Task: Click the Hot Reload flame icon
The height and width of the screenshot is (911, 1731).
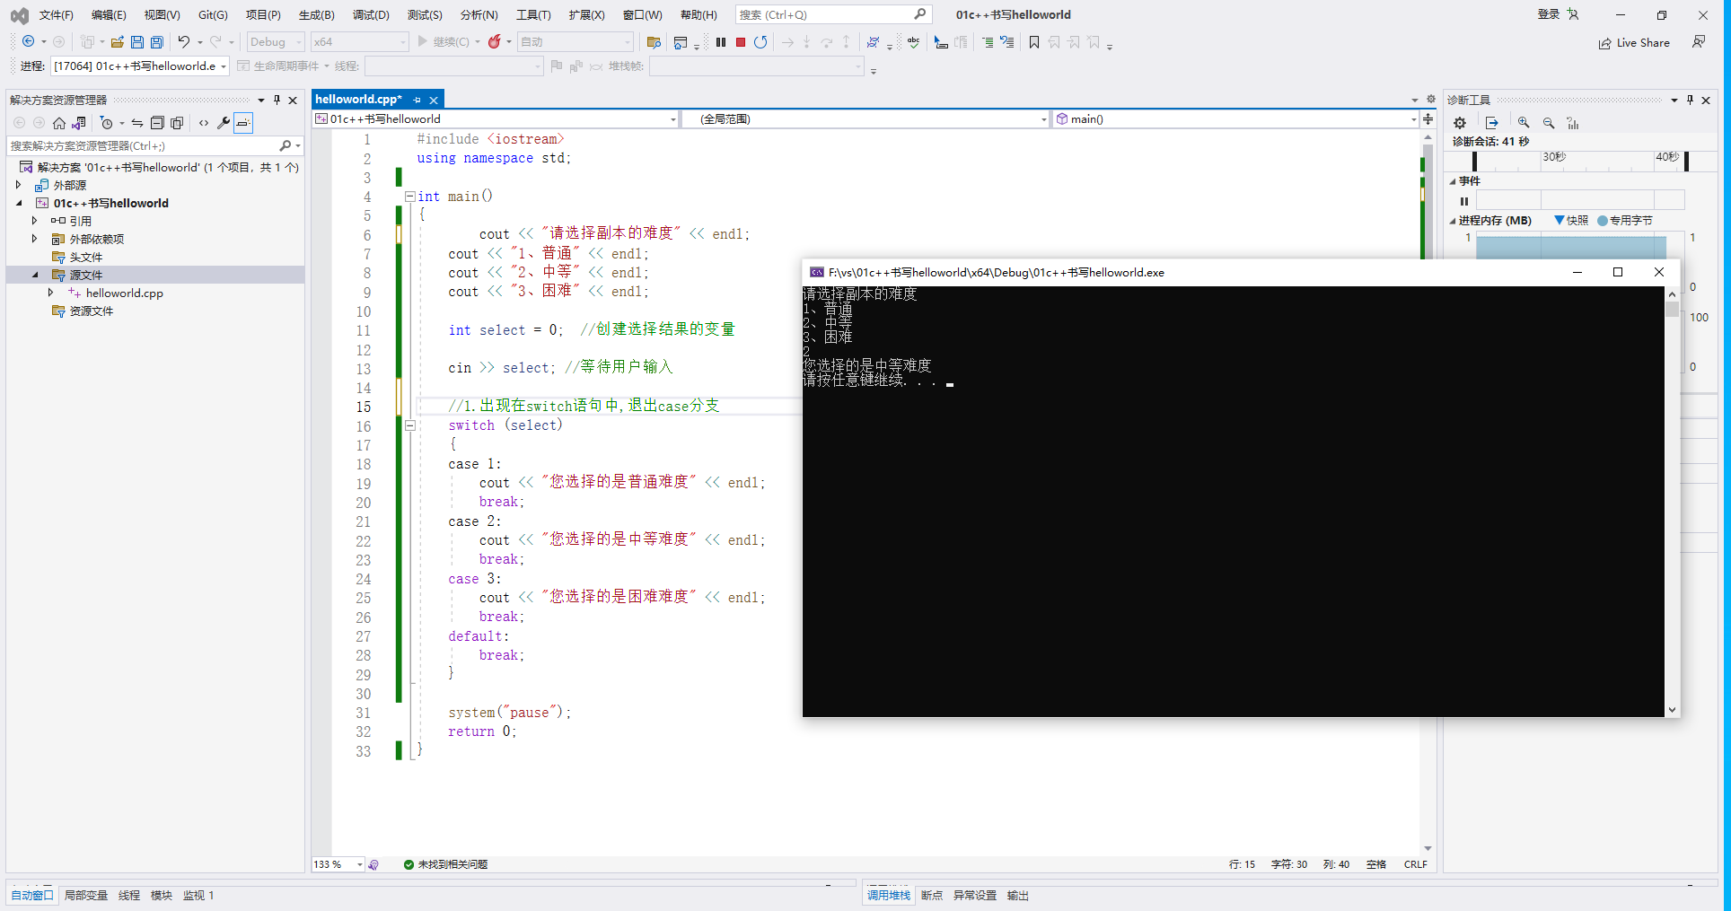Action: tap(495, 41)
